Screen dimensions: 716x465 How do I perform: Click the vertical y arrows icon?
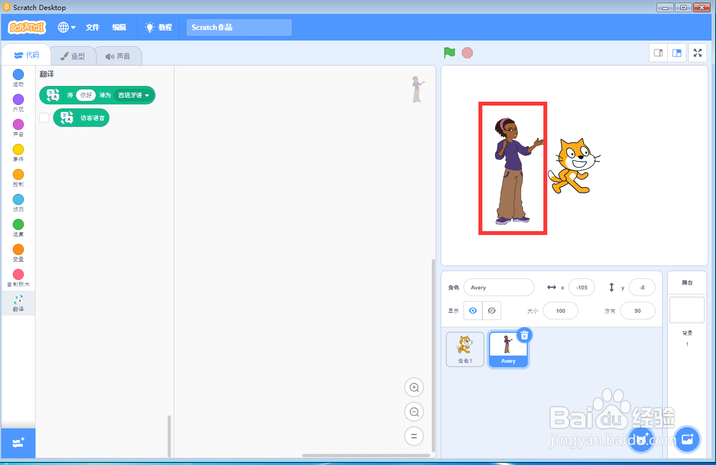(612, 287)
